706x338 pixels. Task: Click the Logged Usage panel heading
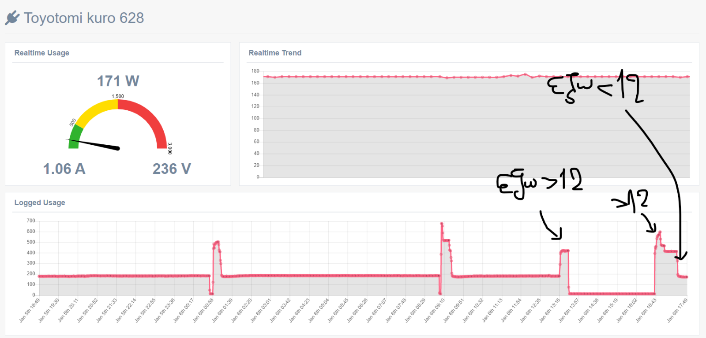pyautogui.click(x=40, y=203)
